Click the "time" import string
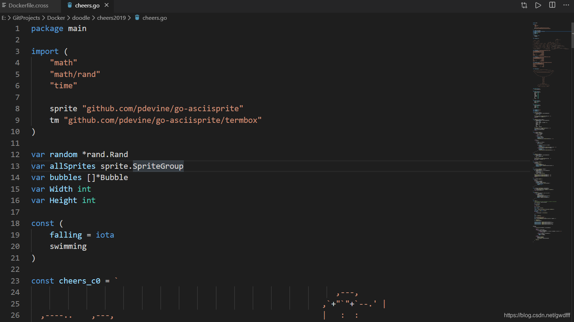The height and width of the screenshot is (322, 574). coord(63,85)
